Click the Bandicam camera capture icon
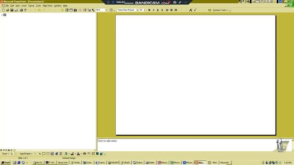 [x=175, y=2]
